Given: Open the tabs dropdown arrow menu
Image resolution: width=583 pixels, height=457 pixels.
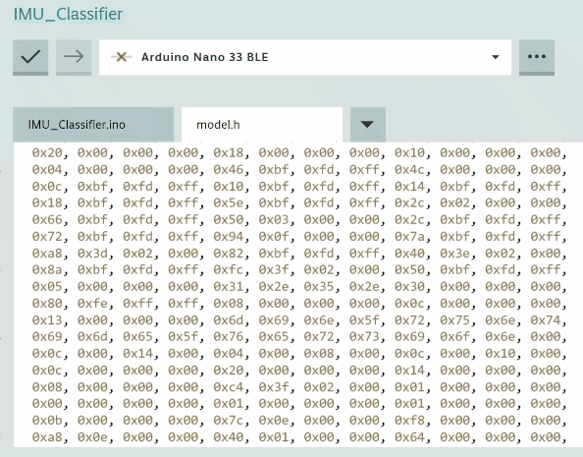Looking at the screenshot, I should click(x=368, y=125).
